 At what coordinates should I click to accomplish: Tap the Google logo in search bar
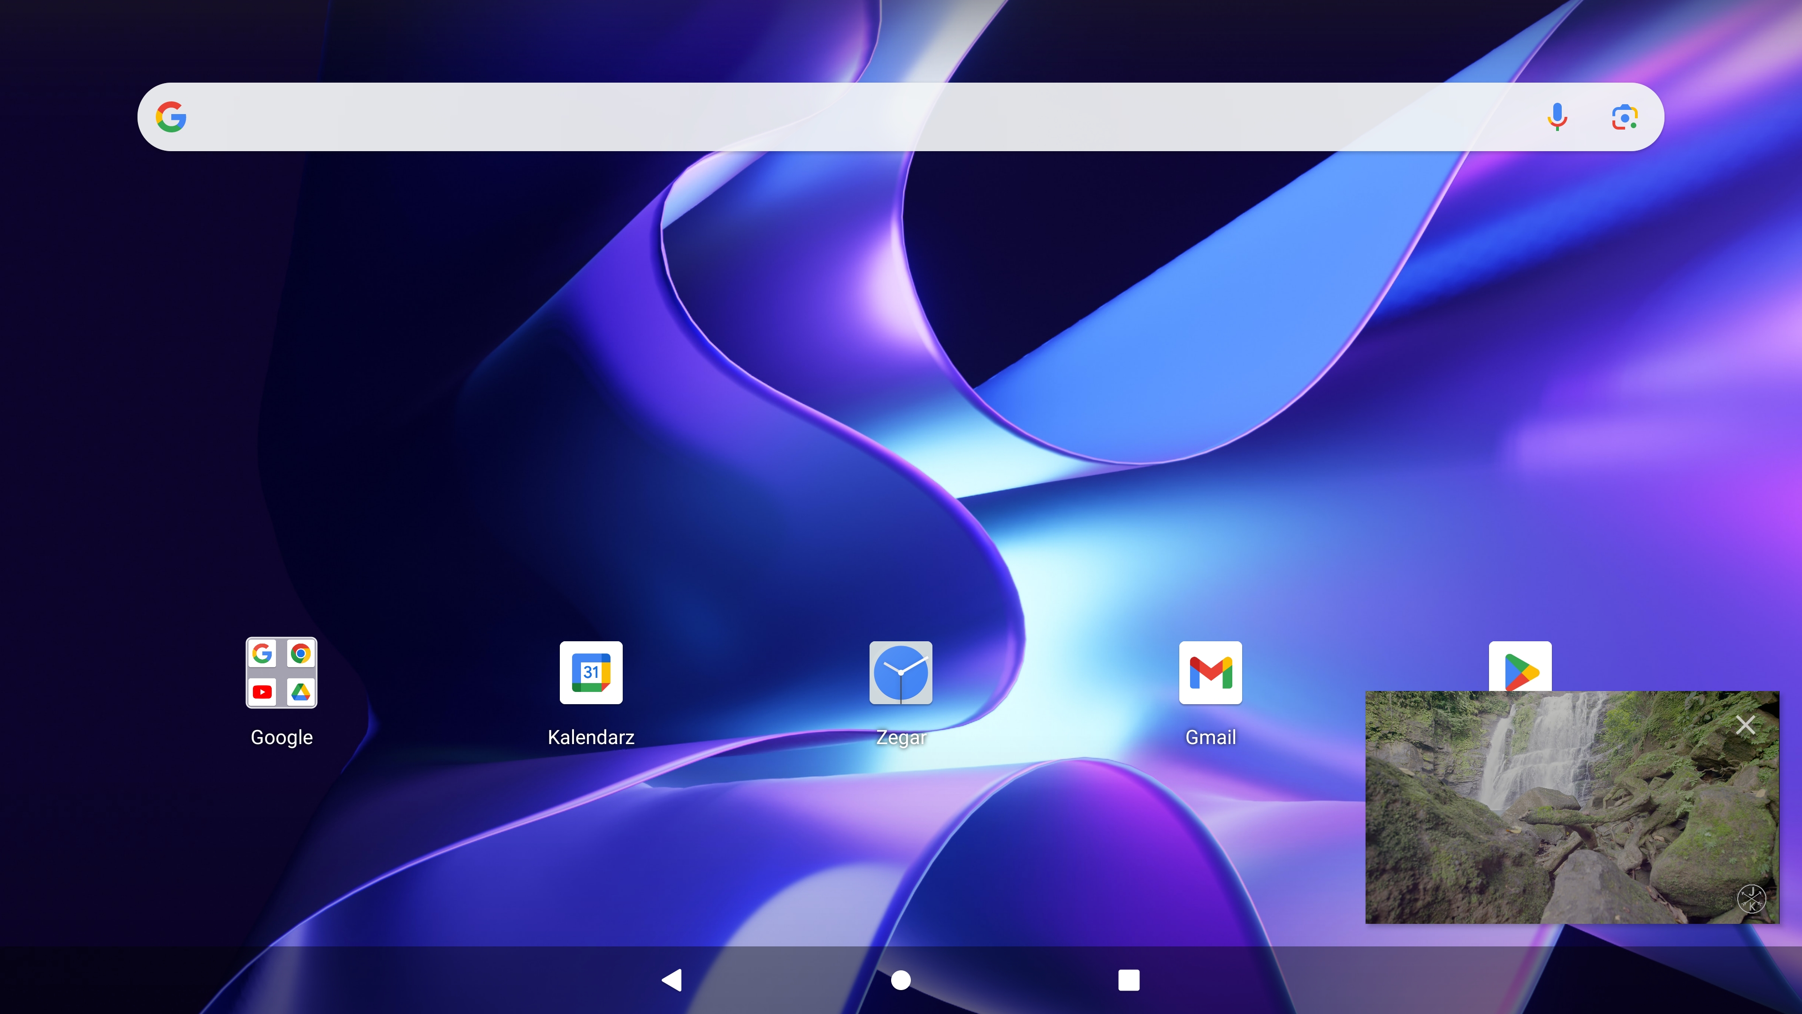(x=171, y=117)
